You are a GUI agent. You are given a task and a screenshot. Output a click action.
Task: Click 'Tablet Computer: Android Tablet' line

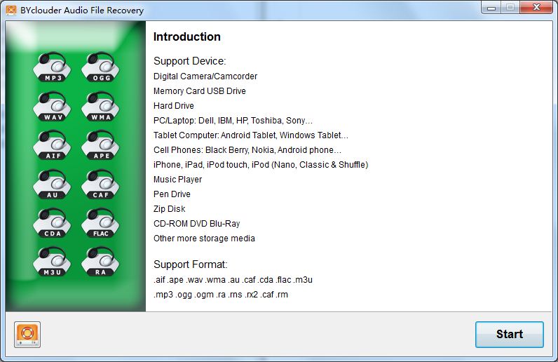coord(251,135)
